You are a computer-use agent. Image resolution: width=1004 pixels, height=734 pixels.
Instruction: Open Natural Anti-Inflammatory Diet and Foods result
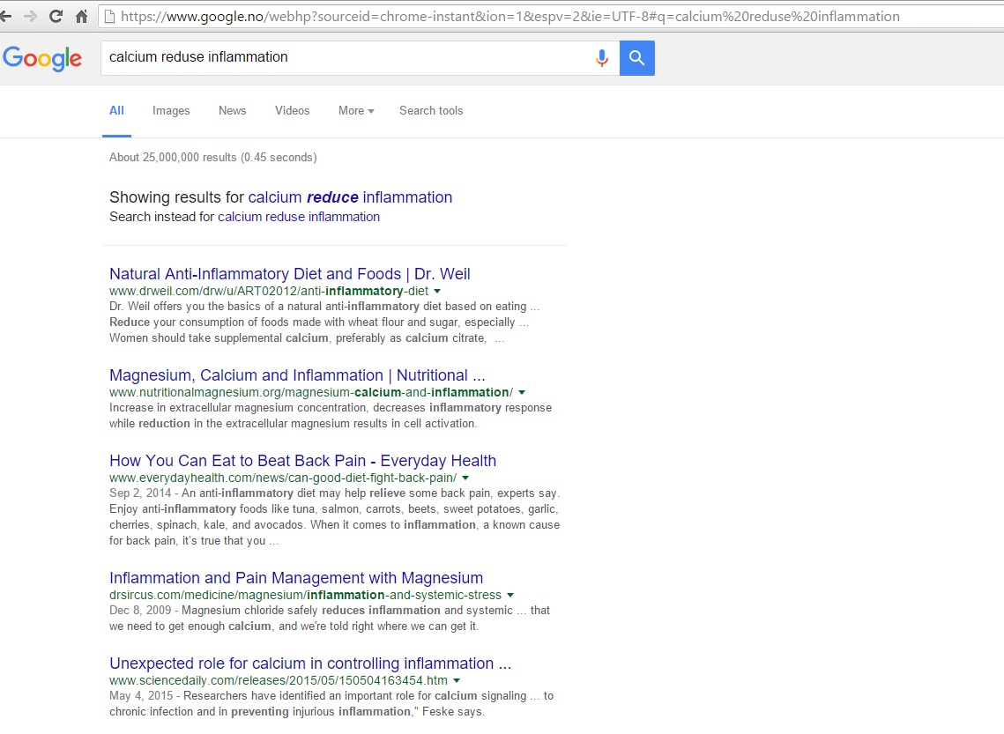pyautogui.click(x=289, y=274)
